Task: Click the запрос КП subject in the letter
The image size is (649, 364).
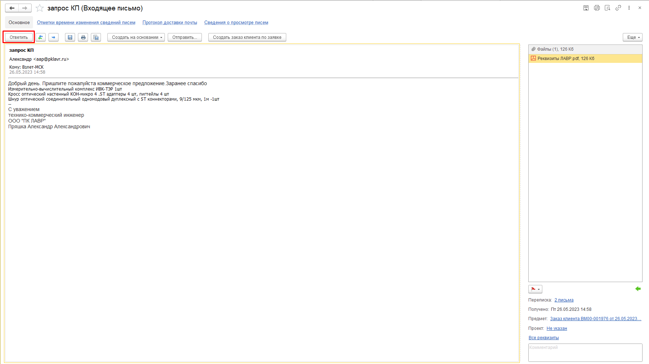Action: [22, 50]
